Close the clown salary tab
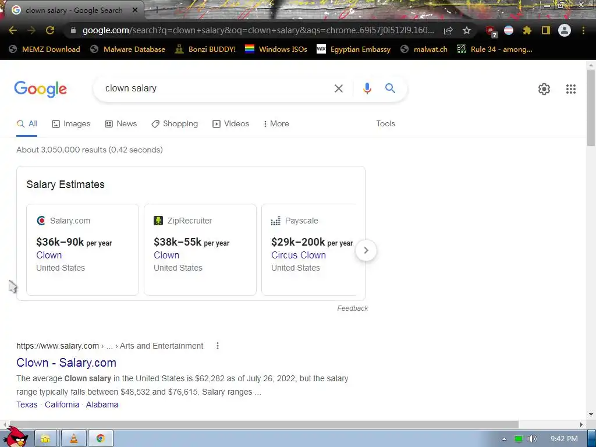The height and width of the screenshot is (447, 596). (x=135, y=10)
